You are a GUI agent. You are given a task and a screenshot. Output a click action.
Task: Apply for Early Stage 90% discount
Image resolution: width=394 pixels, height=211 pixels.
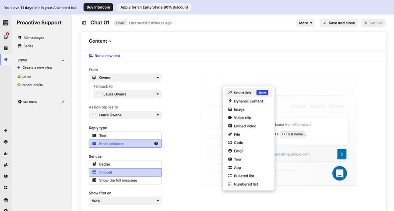click(154, 7)
